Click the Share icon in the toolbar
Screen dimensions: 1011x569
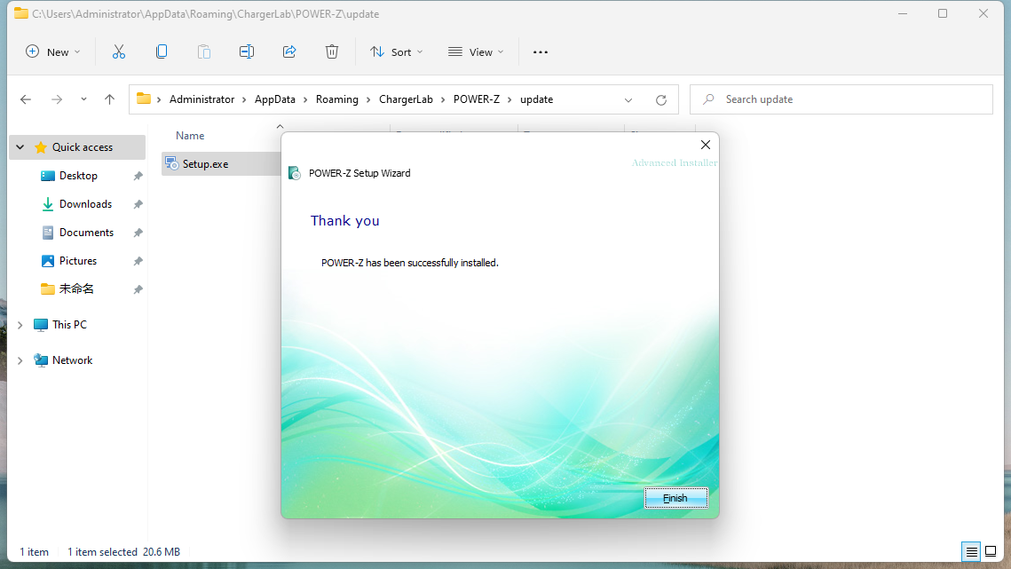pyautogui.click(x=289, y=51)
